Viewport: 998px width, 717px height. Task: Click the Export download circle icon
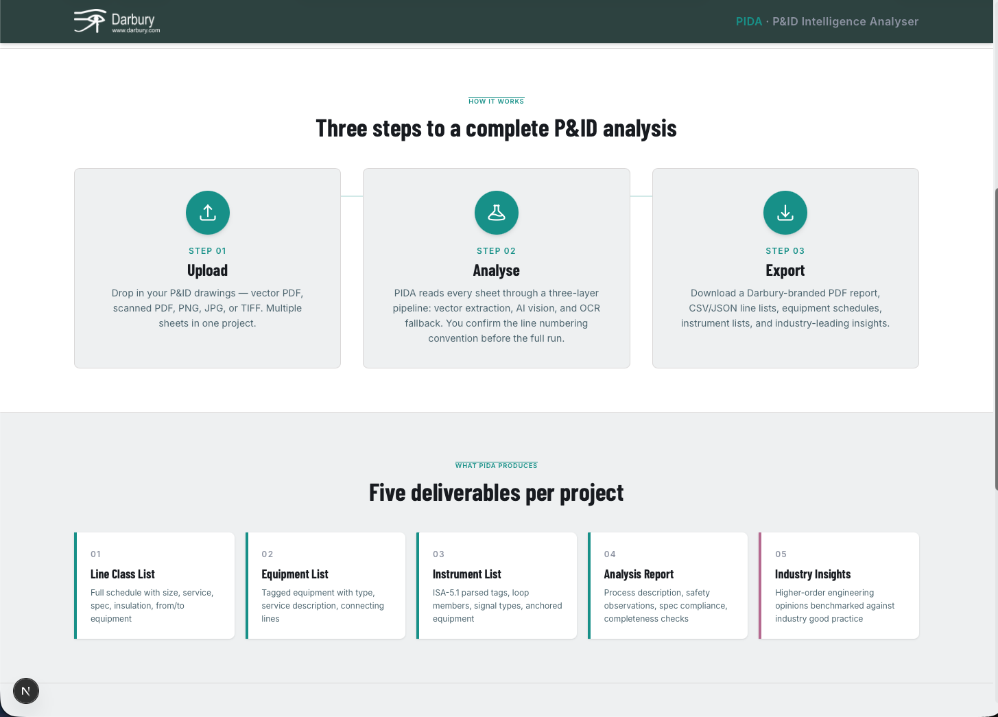785,213
